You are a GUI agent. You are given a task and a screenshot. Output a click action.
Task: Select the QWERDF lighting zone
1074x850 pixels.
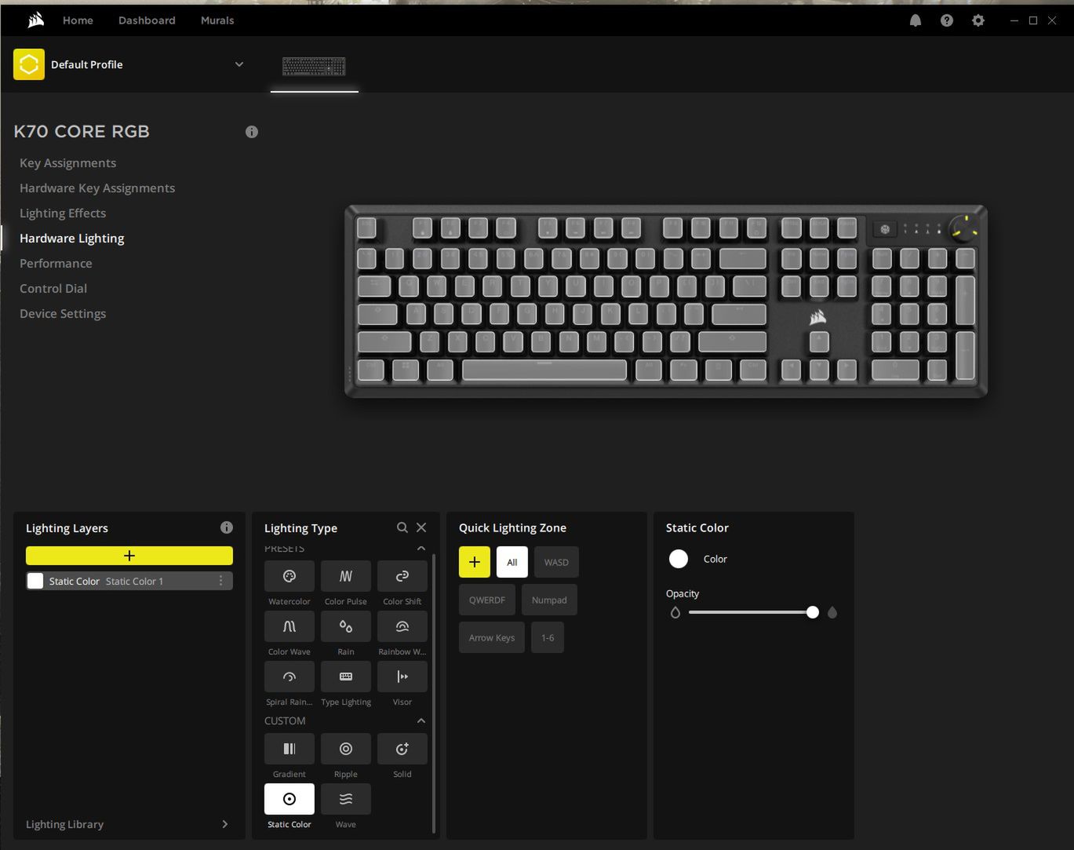[487, 600]
